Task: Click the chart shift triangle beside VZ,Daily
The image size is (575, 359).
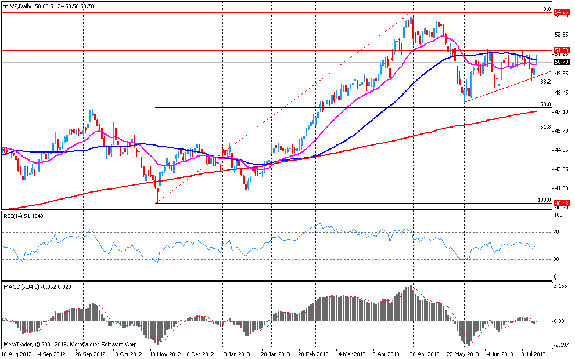Action: [5, 6]
